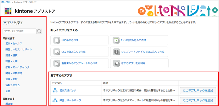Choose ほかのアプリを再利用 option
Screen dimensions: 219x106
click(139, 63)
